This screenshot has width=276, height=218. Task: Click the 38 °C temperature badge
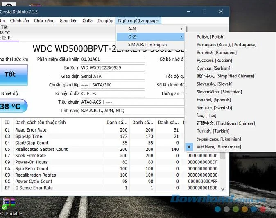tap(14, 106)
